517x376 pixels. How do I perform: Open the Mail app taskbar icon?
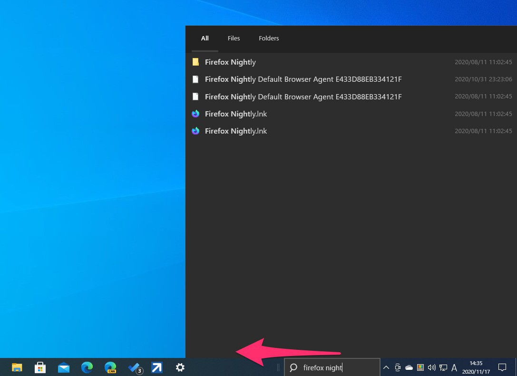click(x=64, y=367)
